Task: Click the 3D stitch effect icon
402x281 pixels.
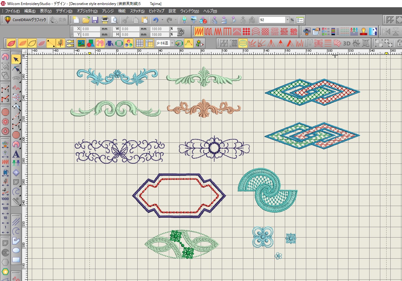Action: (x=347, y=43)
